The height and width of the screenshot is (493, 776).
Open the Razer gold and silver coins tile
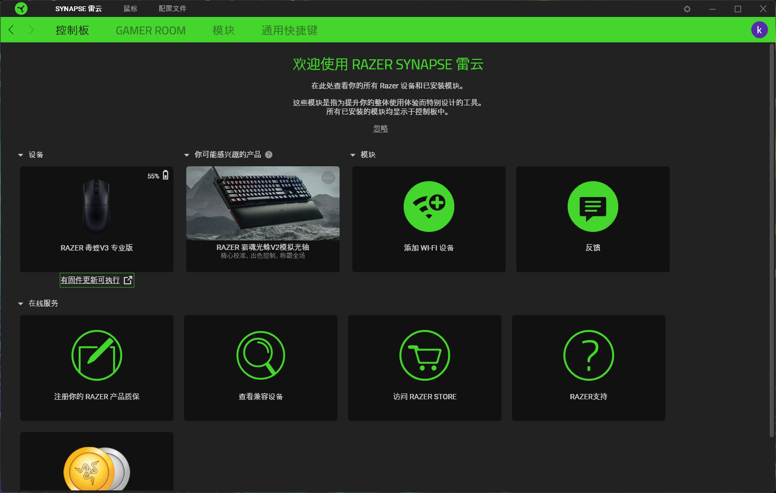(x=97, y=461)
